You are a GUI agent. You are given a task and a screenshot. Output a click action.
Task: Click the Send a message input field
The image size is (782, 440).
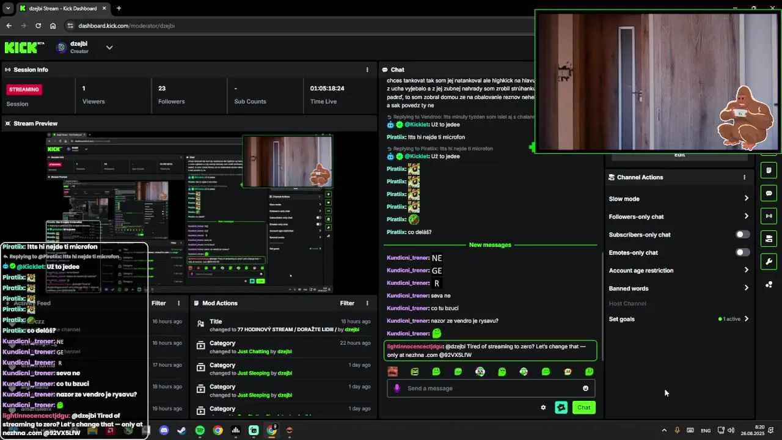coord(492,388)
